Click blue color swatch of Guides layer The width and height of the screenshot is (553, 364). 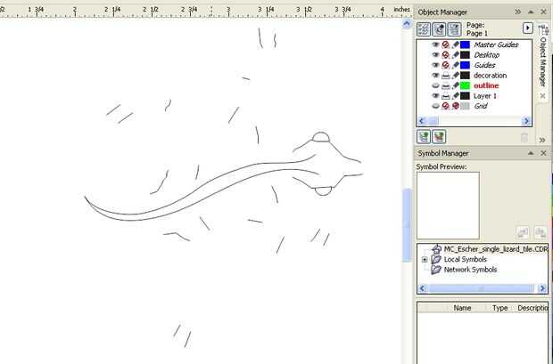pyautogui.click(x=466, y=65)
